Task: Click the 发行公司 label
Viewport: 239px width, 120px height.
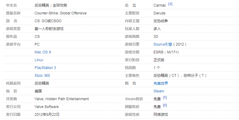Action: (x=13, y=106)
